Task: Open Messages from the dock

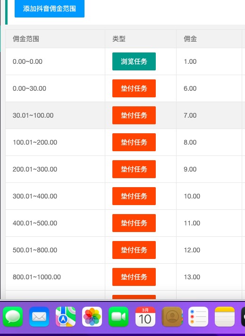Action: point(13,317)
